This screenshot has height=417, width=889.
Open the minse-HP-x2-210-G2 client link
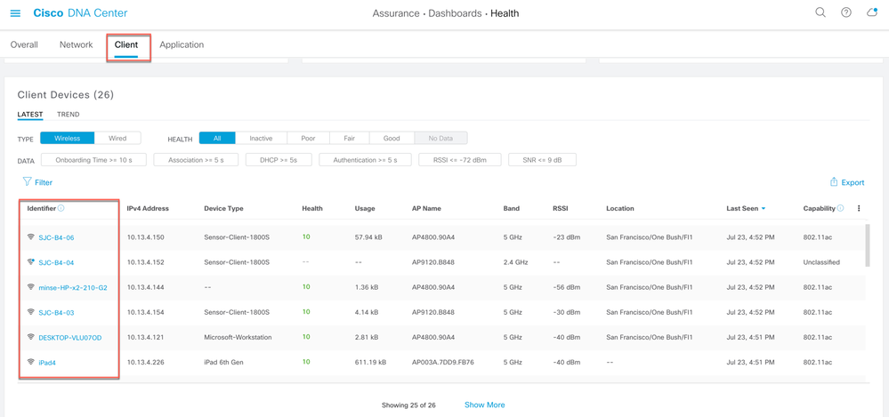click(x=73, y=288)
